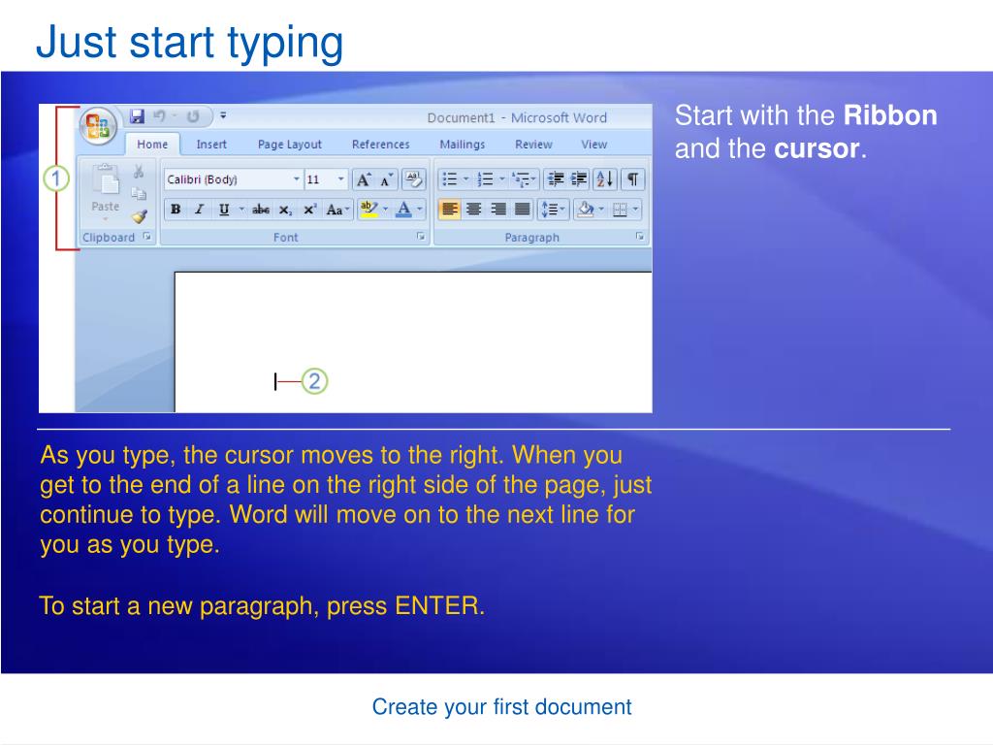Open the Mailings tab

point(463,145)
